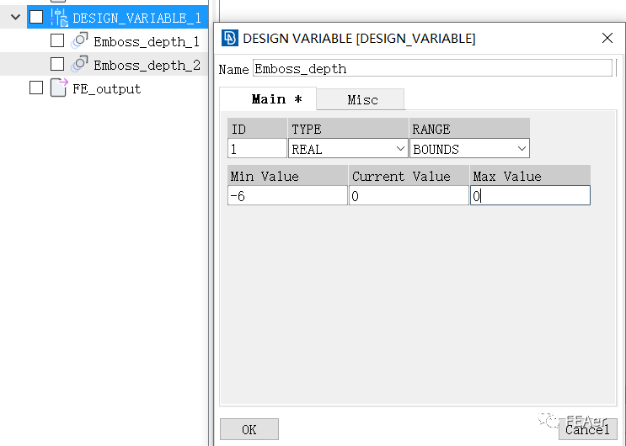Image resolution: width=626 pixels, height=446 pixels.
Task: Click the Current Value column header
Action: [409, 176]
